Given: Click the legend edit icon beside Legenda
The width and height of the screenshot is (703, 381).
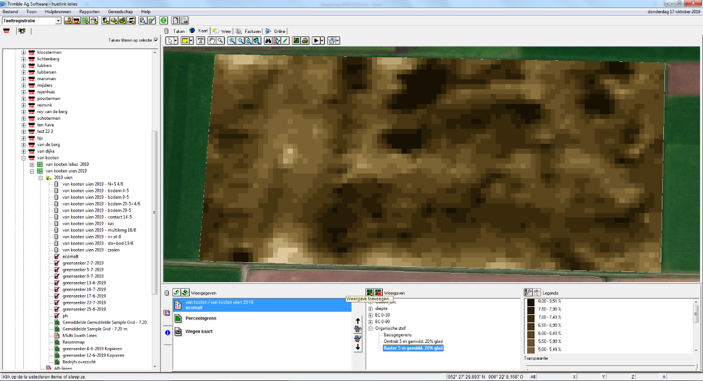Looking at the screenshot, I should point(528,292).
